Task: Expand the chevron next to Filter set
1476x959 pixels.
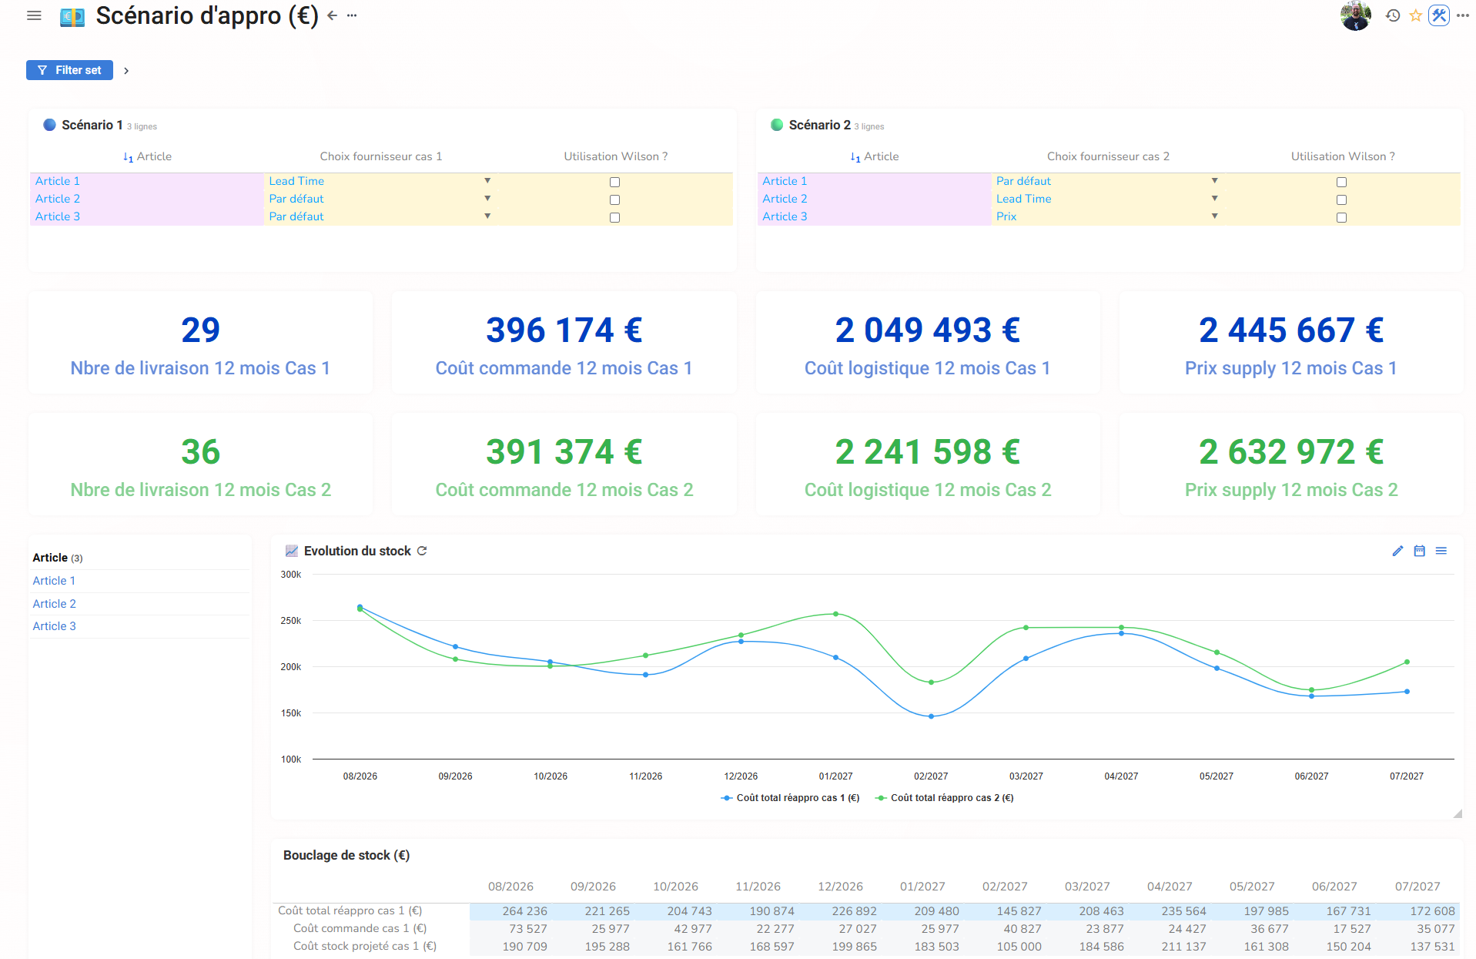Action: coord(126,70)
